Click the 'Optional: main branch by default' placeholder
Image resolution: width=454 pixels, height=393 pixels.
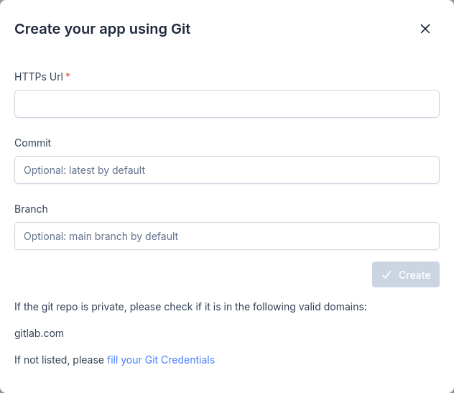pos(101,236)
